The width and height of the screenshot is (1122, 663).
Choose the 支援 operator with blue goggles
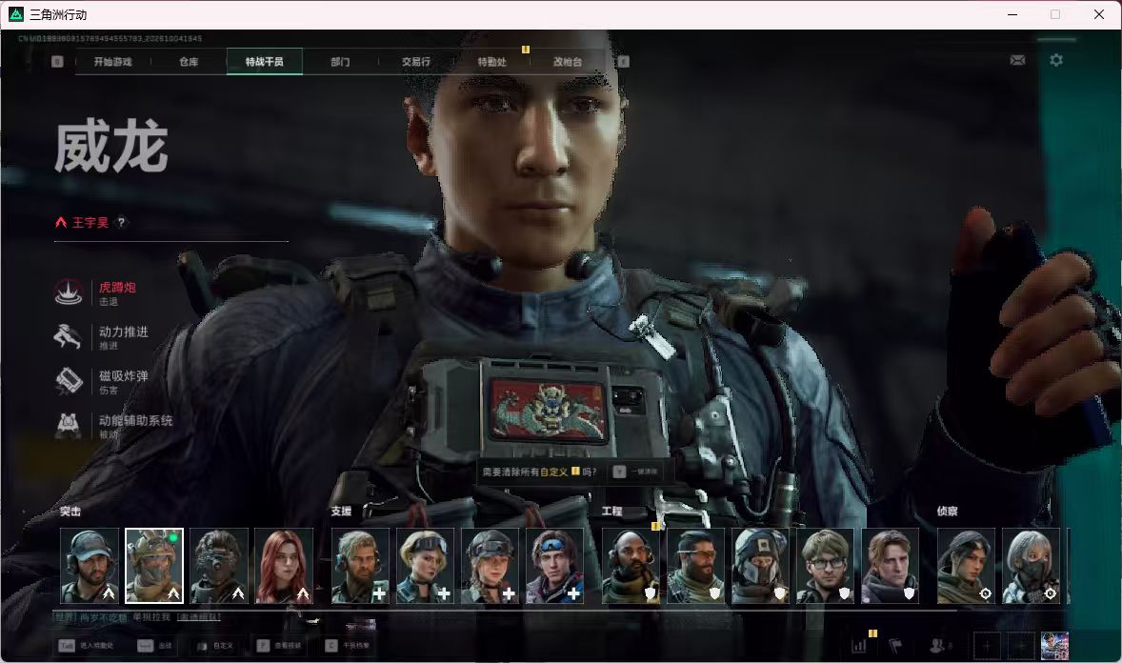554,566
